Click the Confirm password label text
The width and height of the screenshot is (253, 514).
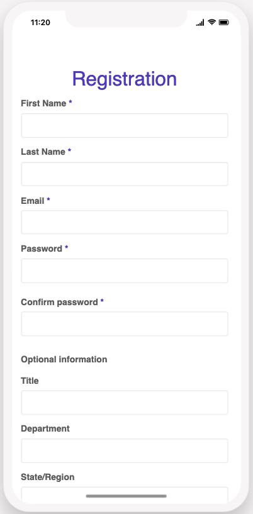(x=59, y=302)
